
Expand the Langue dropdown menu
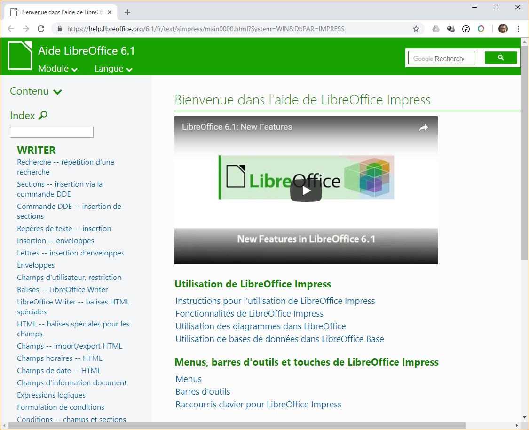coord(113,69)
